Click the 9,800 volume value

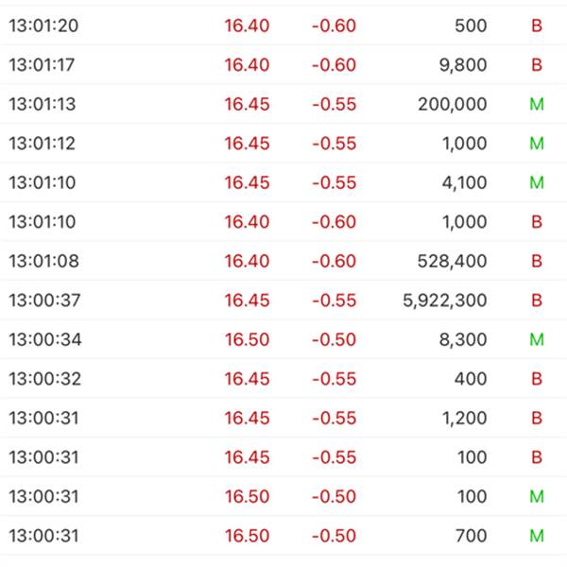click(x=464, y=65)
